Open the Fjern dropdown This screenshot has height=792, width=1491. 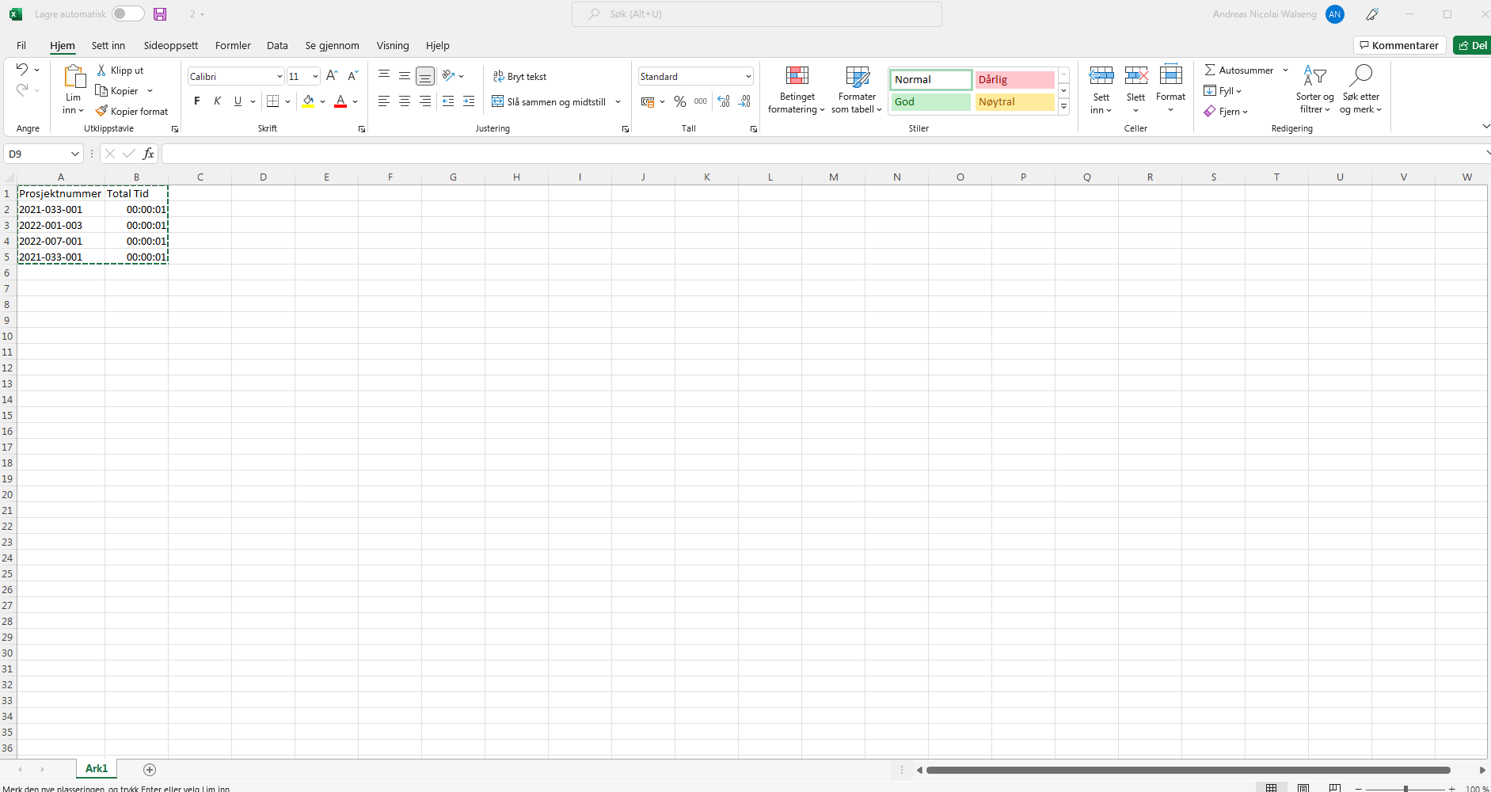(1227, 111)
